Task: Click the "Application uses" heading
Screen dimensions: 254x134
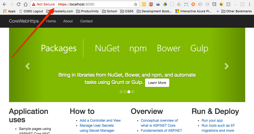Action: click(28, 116)
